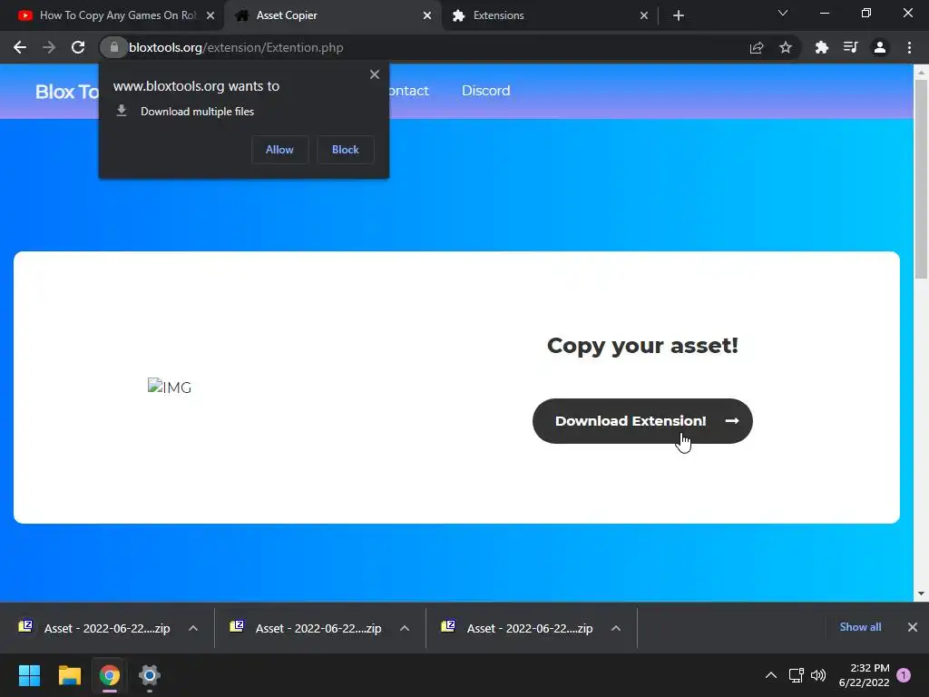Open Settings gear in the taskbar

pyautogui.click(x=150, y=675)
